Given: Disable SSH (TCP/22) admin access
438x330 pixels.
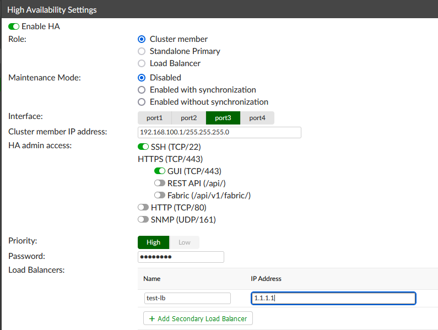Looking at the screenshot, I should pos(143,147).
